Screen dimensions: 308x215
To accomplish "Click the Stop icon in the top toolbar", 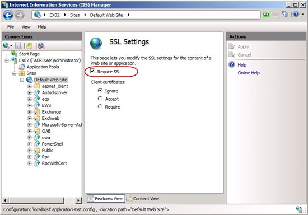I will (276, 15).
